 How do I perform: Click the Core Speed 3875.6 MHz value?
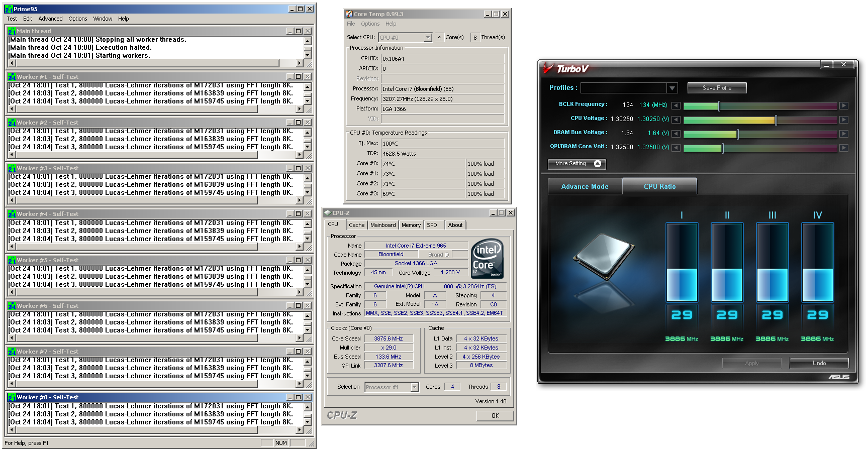389,338
